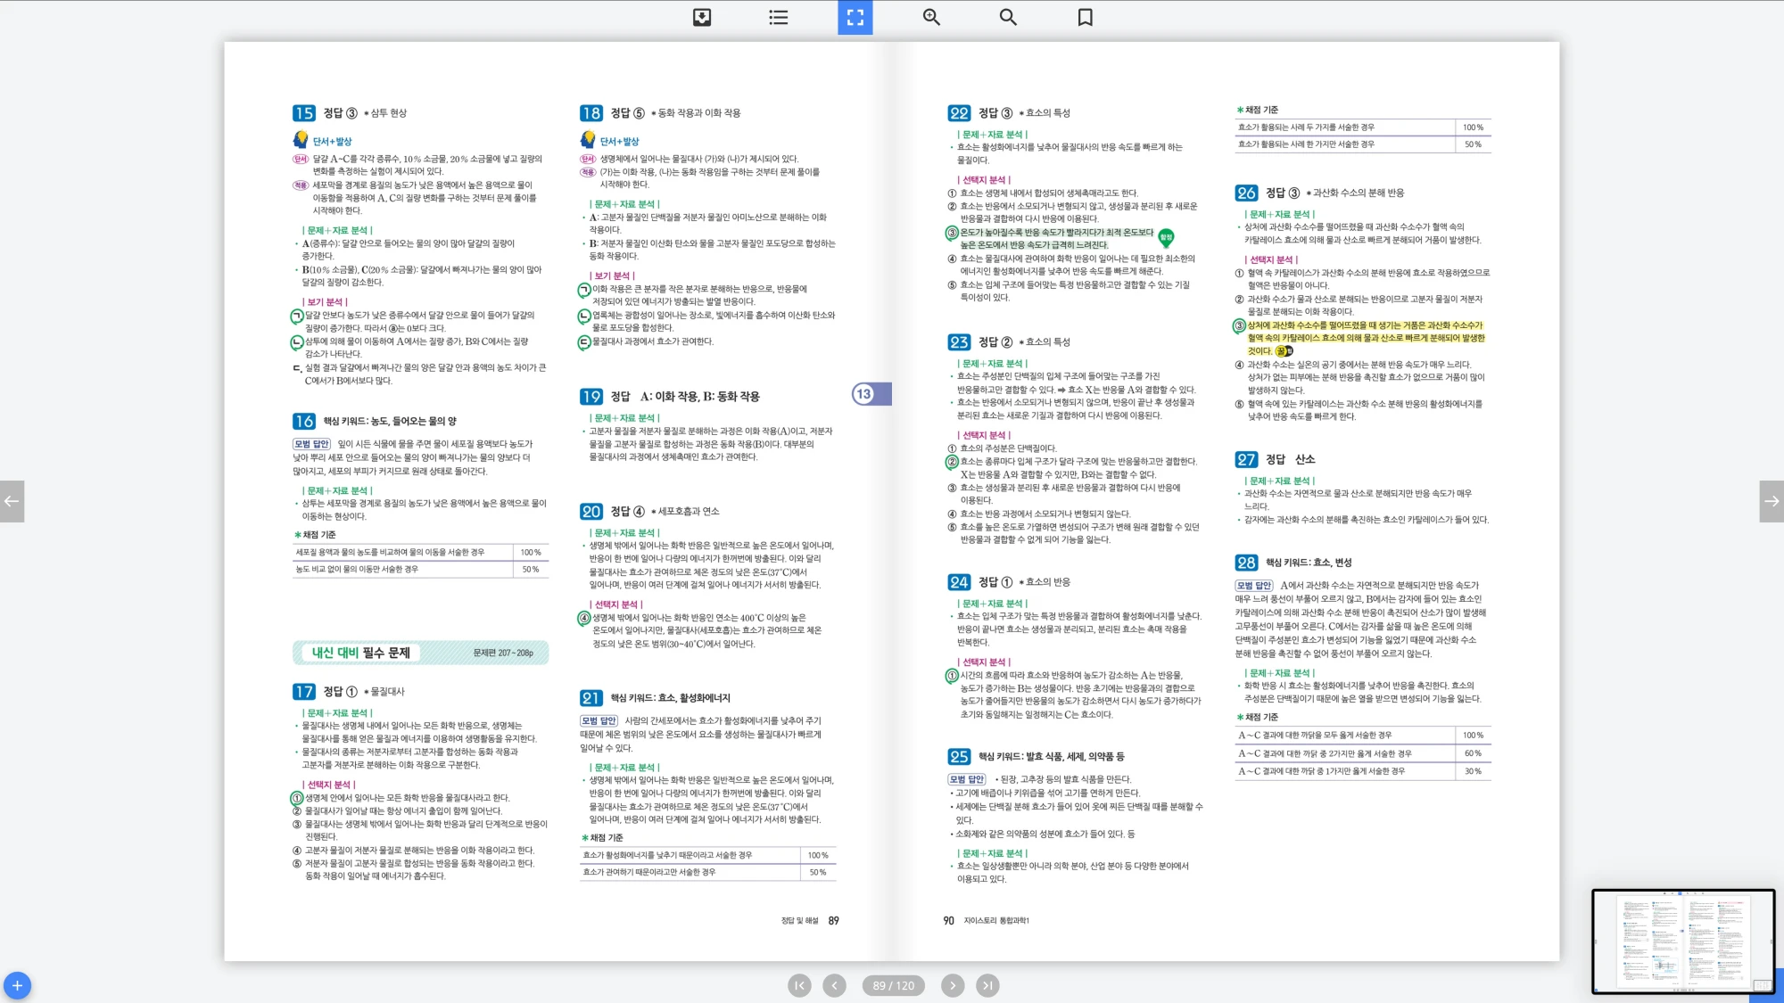Image resolution: width=1784 pixels, height=1003 pixels.
Task: Click the right edge forward arrow
Action: [x=1772, y=501]
